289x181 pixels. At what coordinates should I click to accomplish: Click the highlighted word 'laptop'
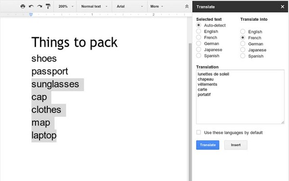[44, 135]
